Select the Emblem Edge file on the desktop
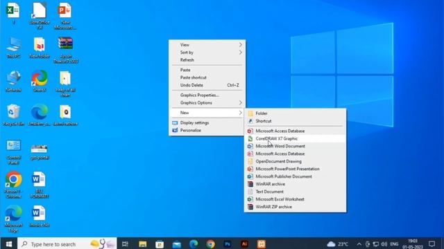The width and height of the screenshot is (444, 249). (x=40, y=115)
